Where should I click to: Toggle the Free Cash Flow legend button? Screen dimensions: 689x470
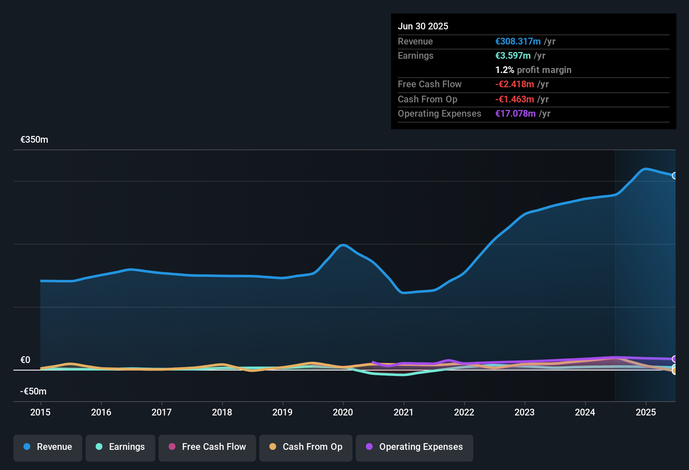pyautogui.click(x=207, y=448)
